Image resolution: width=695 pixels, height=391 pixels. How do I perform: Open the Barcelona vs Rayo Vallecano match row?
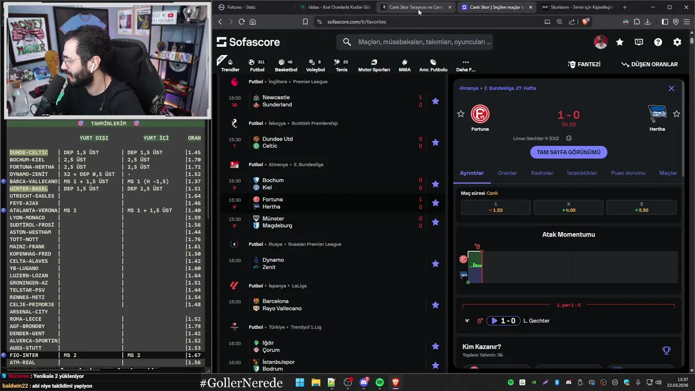pyautogui.click(x=334, y=305)
